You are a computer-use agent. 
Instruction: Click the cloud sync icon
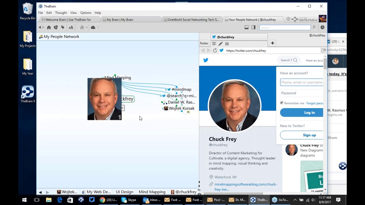[93, 27]
